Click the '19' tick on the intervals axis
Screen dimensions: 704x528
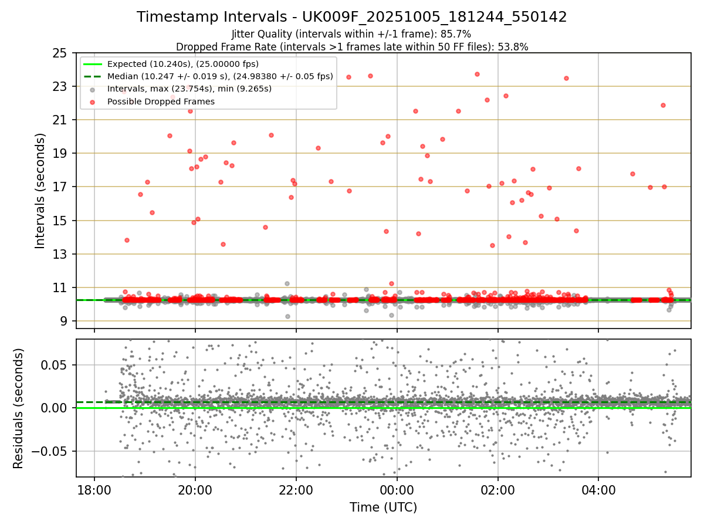pyautogui.click(x=60, y=153)
